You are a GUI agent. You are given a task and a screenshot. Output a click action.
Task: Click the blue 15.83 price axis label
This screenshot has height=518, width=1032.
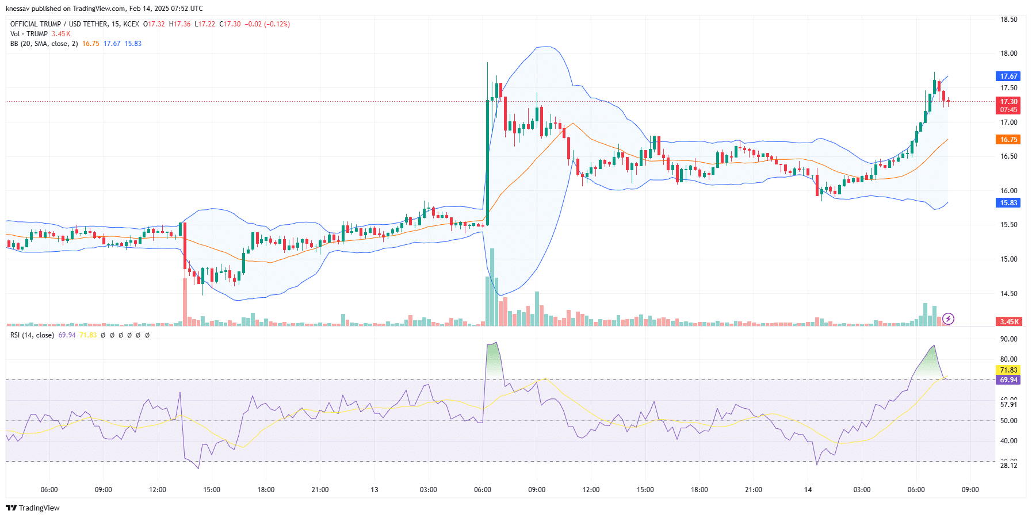pos(1008,203)
